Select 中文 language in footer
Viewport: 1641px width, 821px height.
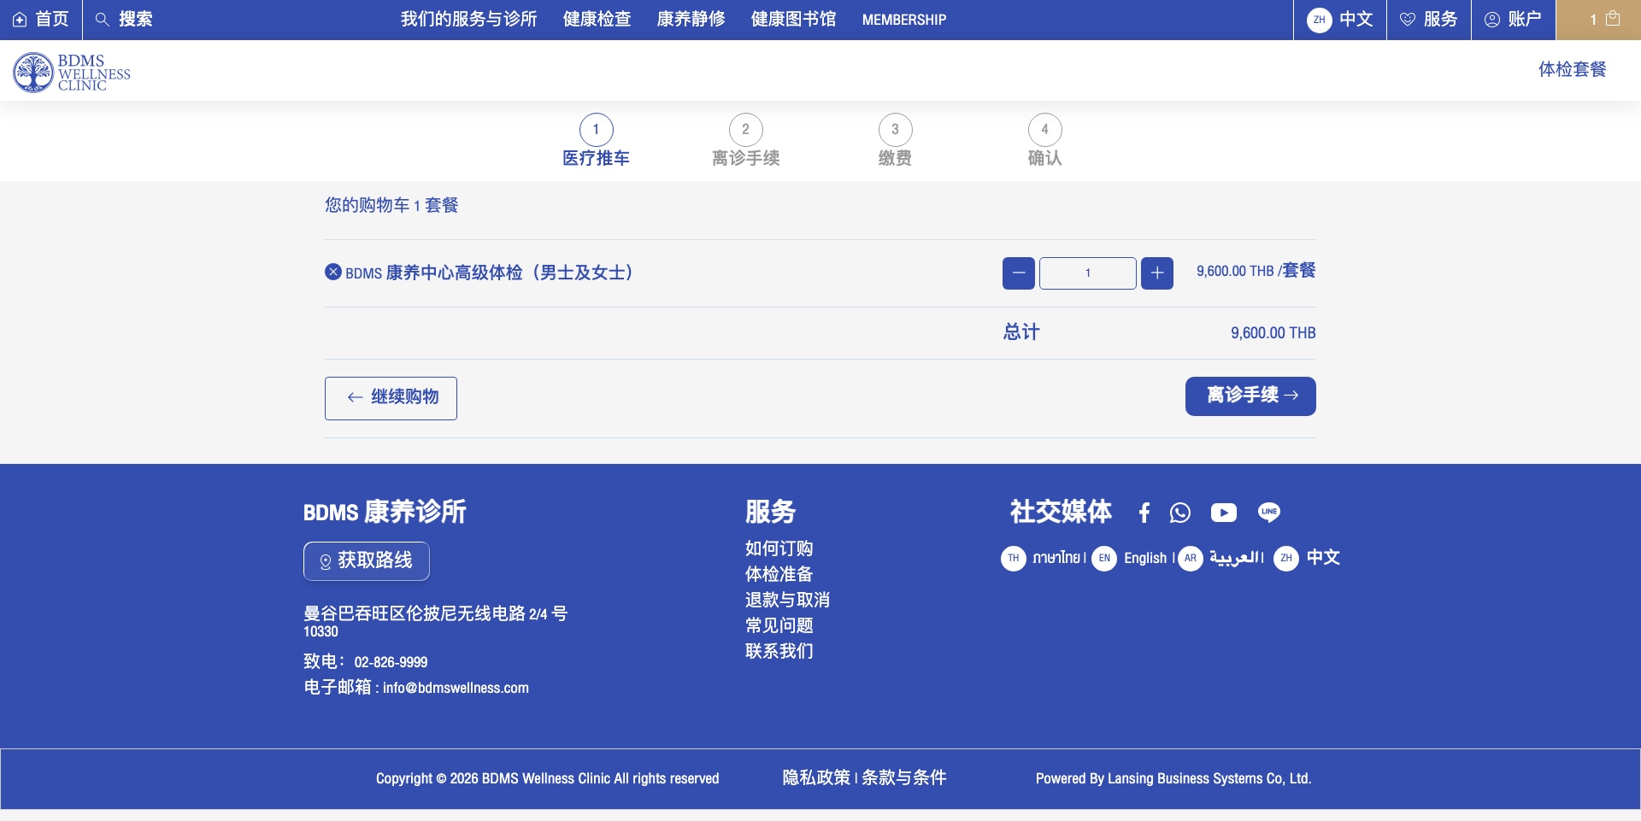tap(1307, 558)
